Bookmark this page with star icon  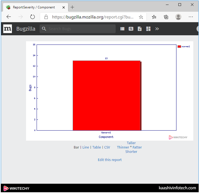tap(141, 17)
